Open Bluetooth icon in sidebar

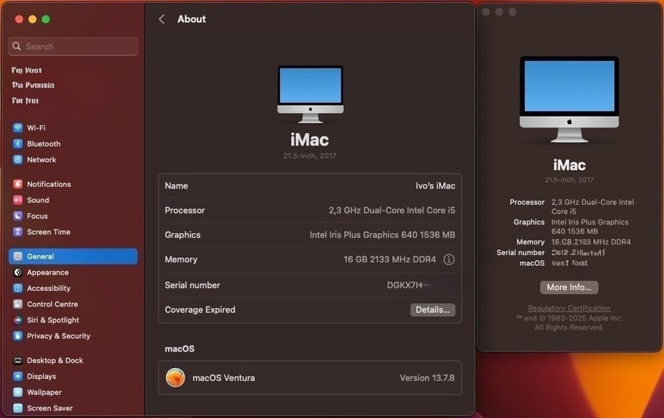tap(18, 144)
